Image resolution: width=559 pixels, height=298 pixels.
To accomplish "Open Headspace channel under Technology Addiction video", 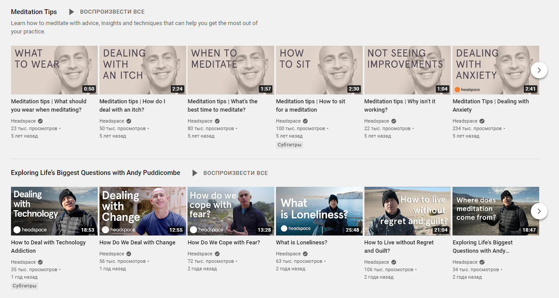I will [x=23, y=262].
